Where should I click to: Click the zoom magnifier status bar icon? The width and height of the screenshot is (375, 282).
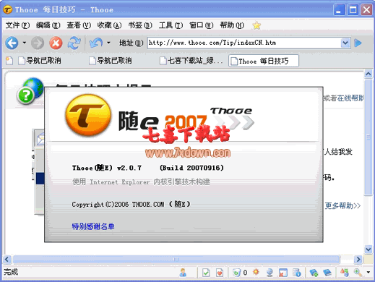coord(358,273)
